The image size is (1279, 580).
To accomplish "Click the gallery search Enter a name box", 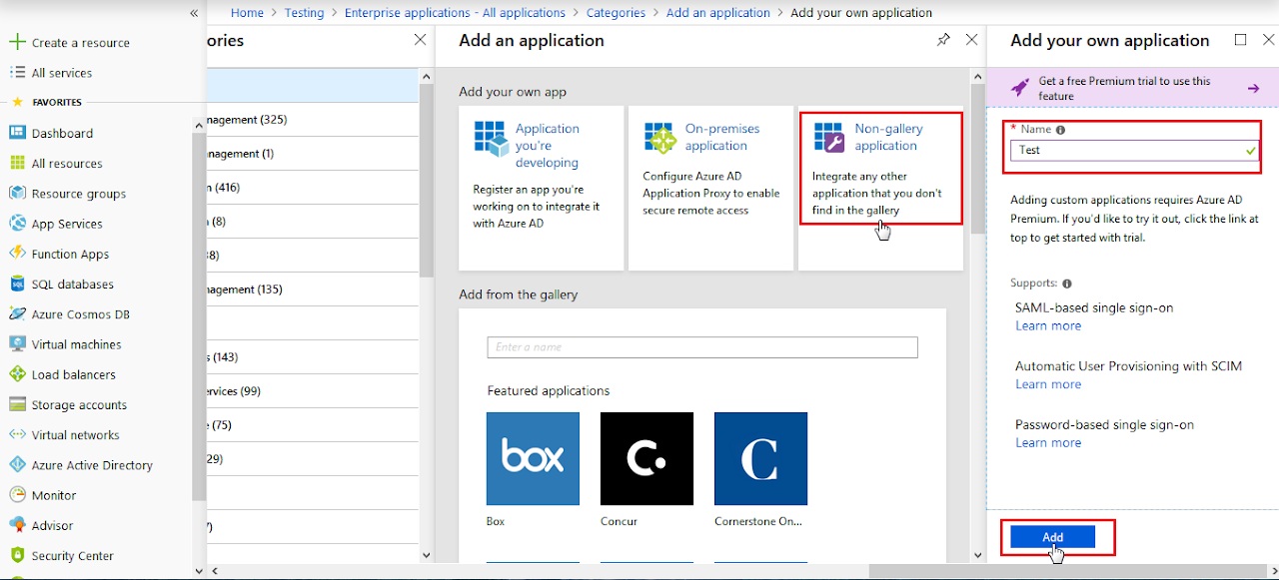I will tap(702, 347).
